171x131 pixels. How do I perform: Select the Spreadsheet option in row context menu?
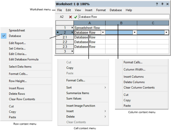(17, 30)
